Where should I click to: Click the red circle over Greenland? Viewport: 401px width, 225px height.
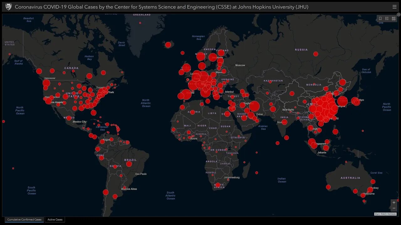click(x=140, y=23)
